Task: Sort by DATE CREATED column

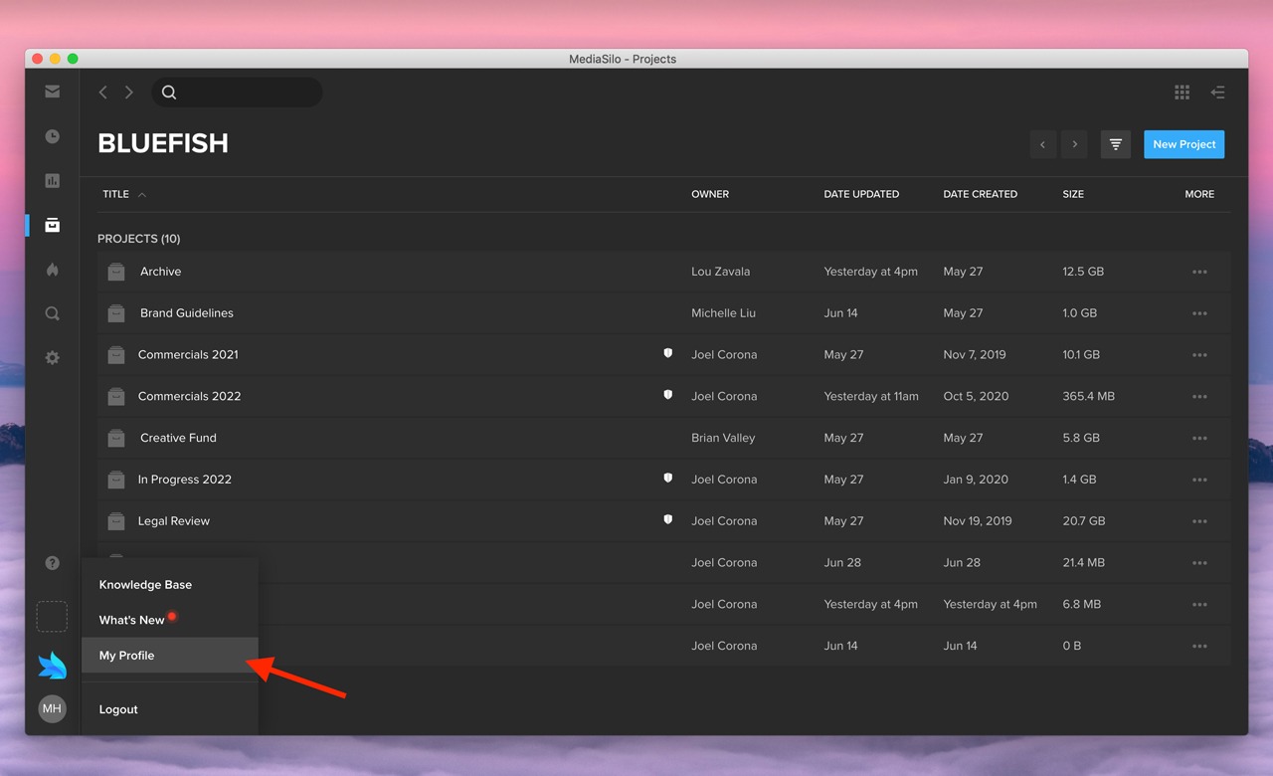Action: tap(980, 194)
